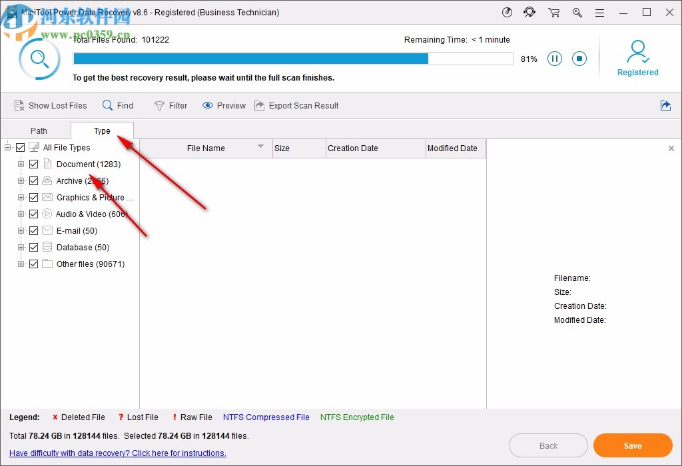Uncheck the Archive checkbox

click(33, 180)
